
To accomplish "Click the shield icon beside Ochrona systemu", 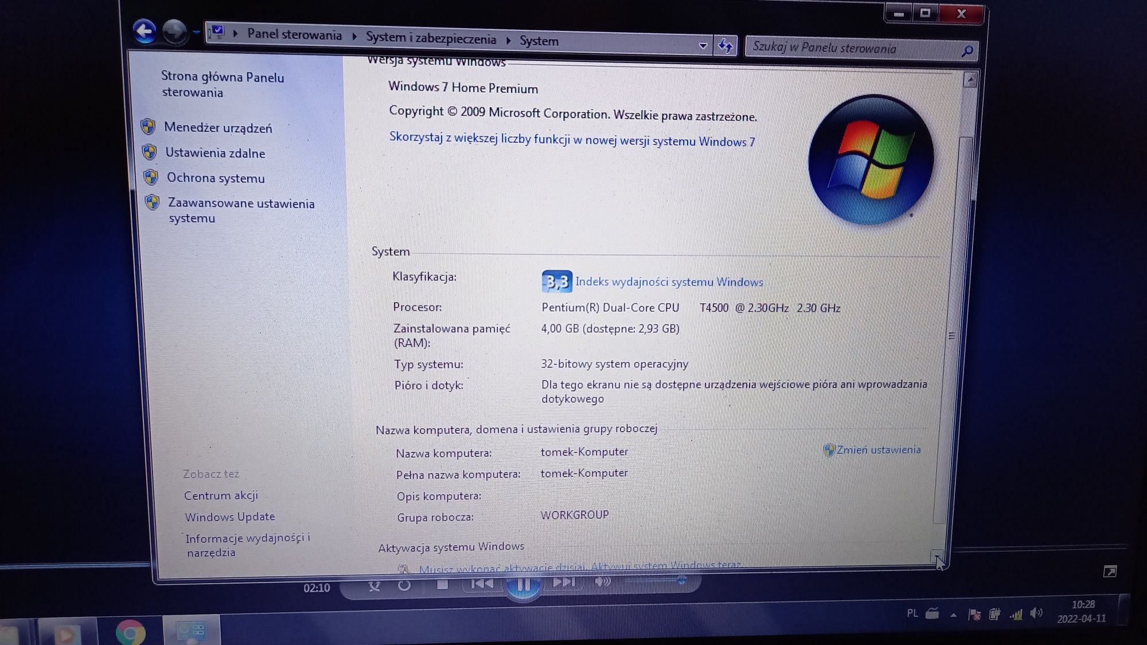I will pyautogui.click(x=151, y=177).
